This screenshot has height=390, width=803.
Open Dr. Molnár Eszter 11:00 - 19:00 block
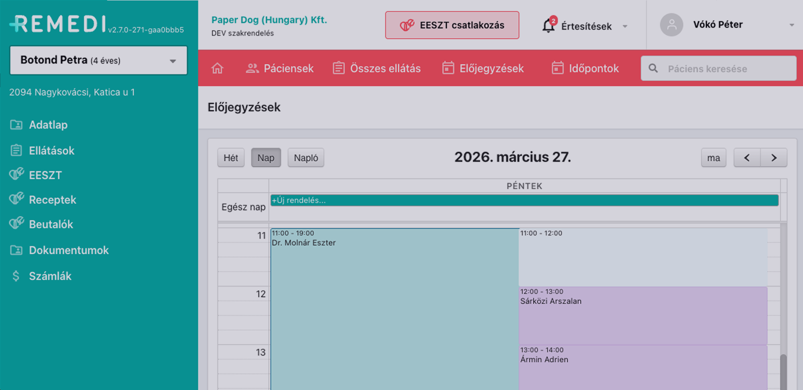pyautogui.click(x=395, y=308)
